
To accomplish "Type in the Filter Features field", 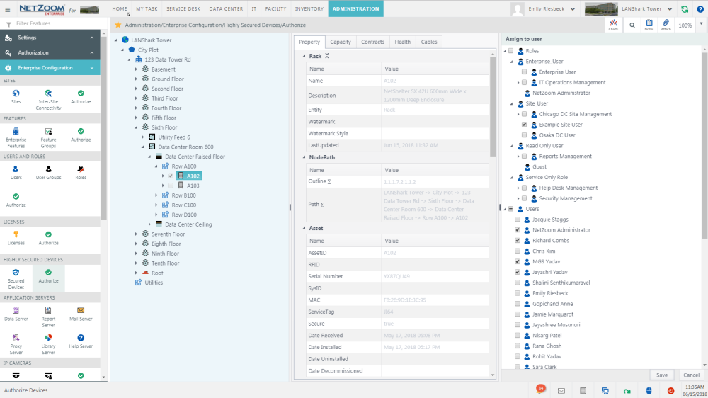I will click(x=57, y=23).
